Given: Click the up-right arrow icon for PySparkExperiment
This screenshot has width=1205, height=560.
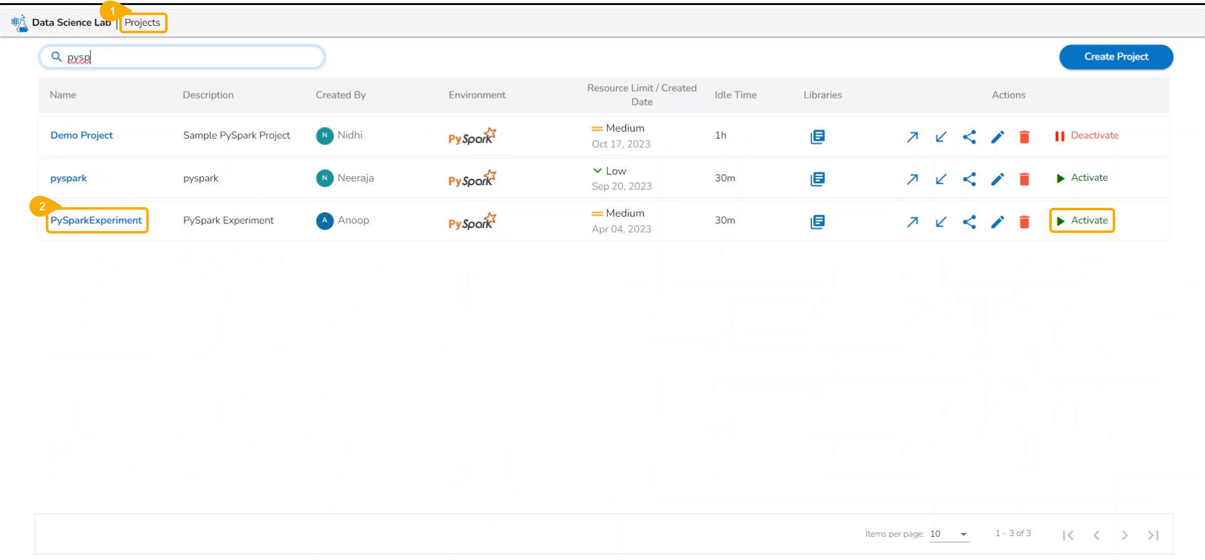Looking at the screenshot, I should pos(912,222).
